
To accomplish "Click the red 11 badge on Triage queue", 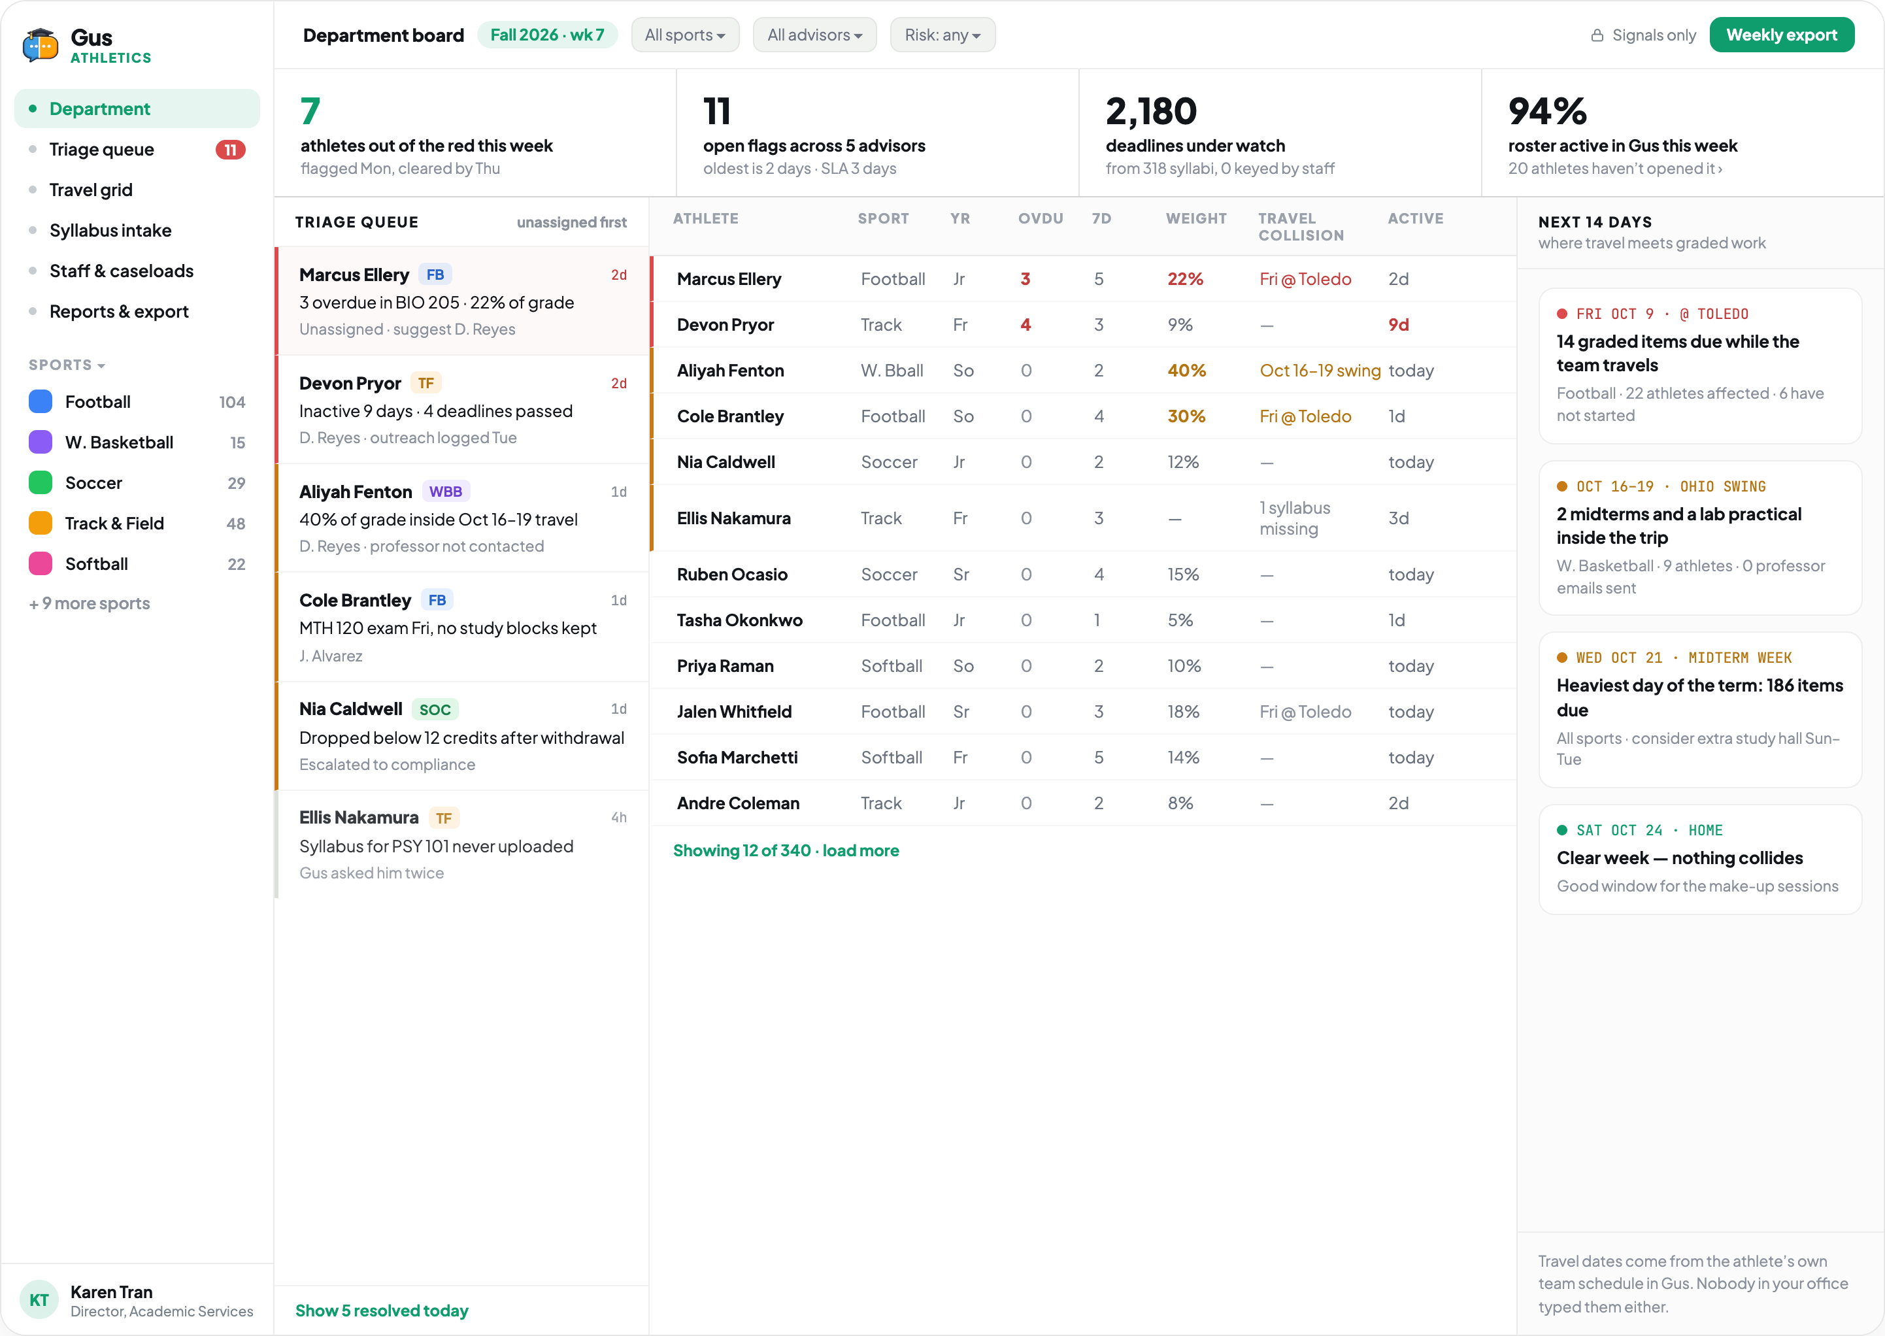I will point(230,150).
